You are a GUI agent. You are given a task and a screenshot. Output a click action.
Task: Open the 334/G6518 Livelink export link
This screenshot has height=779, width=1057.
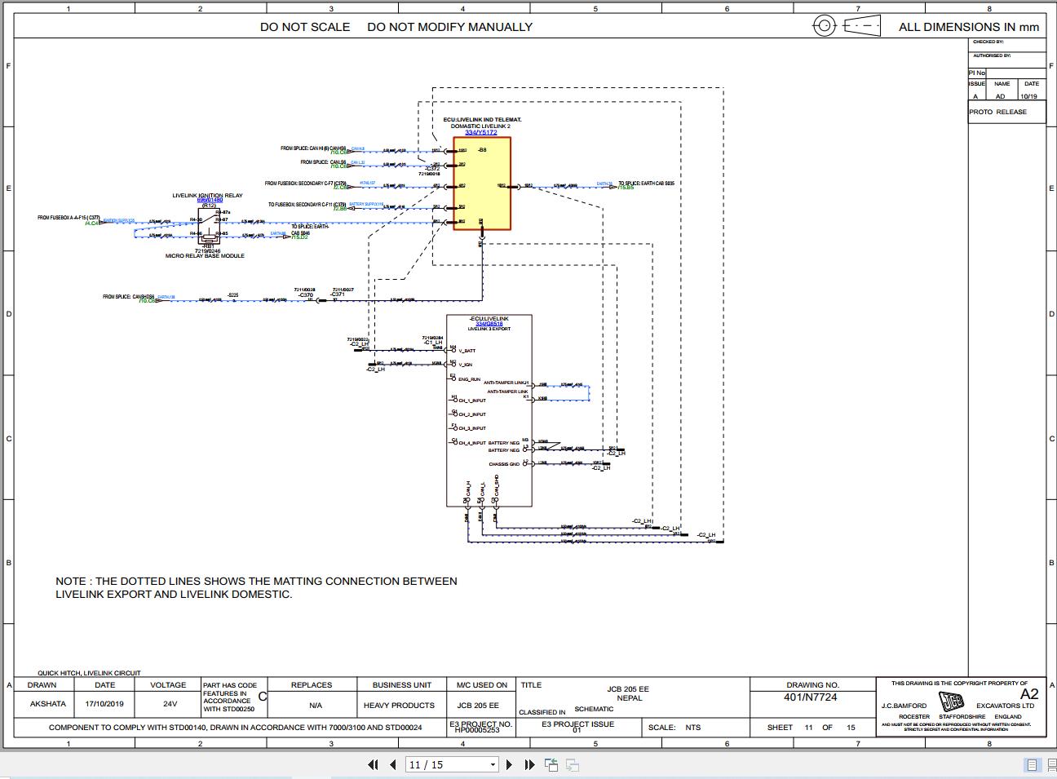(489, 324)
